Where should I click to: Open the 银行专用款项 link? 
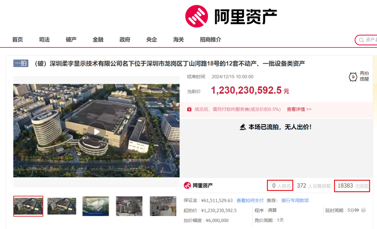point(295,200)
